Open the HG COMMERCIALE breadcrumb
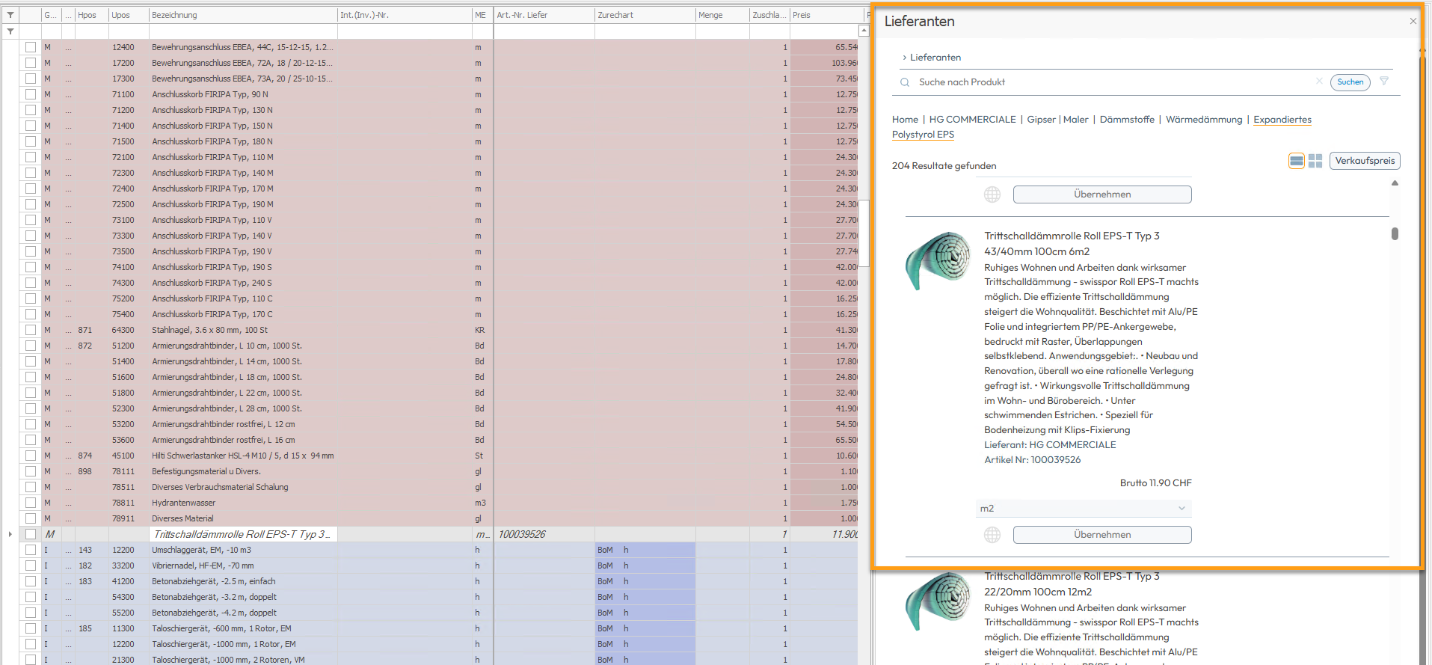 (972, 120)
